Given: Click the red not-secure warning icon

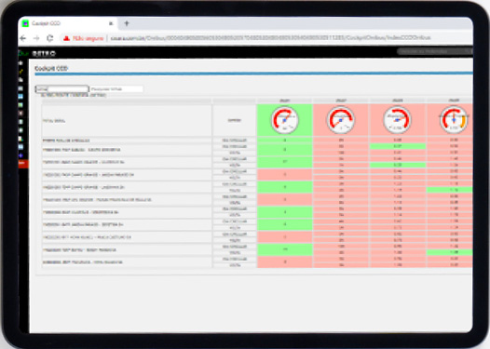Looking at the screenshot, I should point(66,38).
